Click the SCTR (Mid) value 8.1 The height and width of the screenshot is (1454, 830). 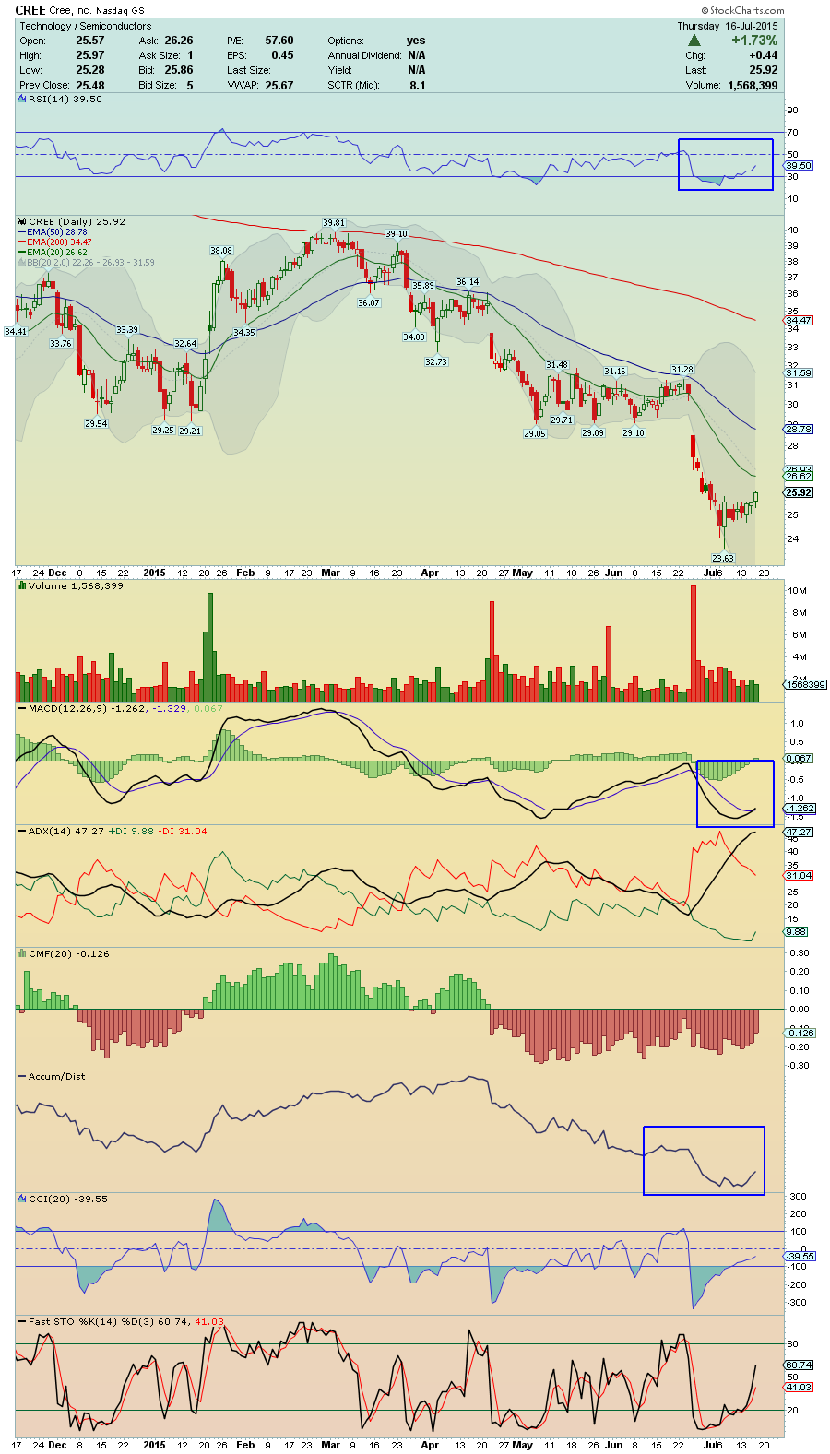click(x=418, y=85)
